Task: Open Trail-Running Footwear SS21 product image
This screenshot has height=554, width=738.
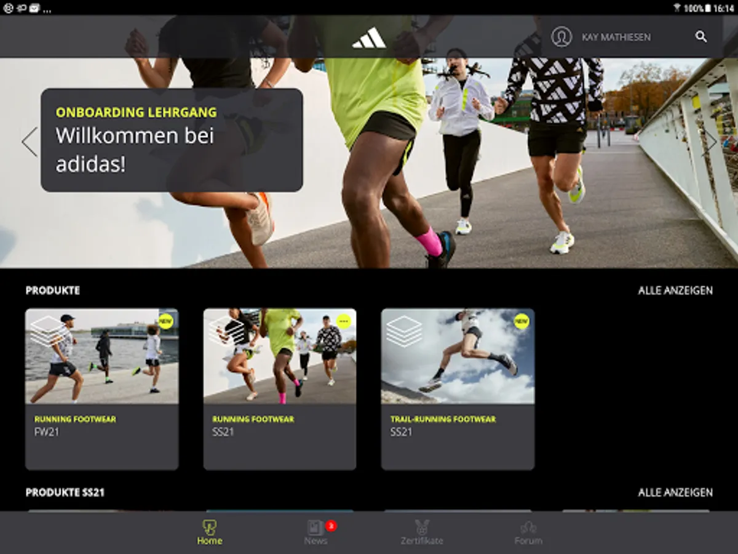Action: pos(458,356)
